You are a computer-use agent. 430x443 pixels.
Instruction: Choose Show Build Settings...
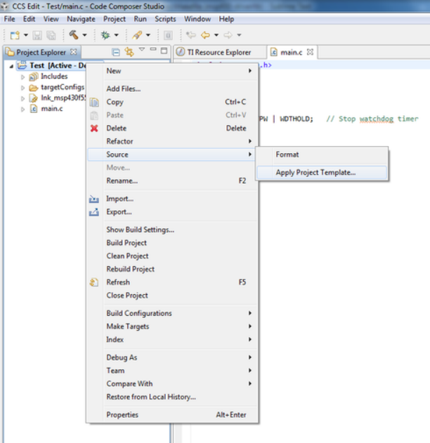[x=172, y=230]
